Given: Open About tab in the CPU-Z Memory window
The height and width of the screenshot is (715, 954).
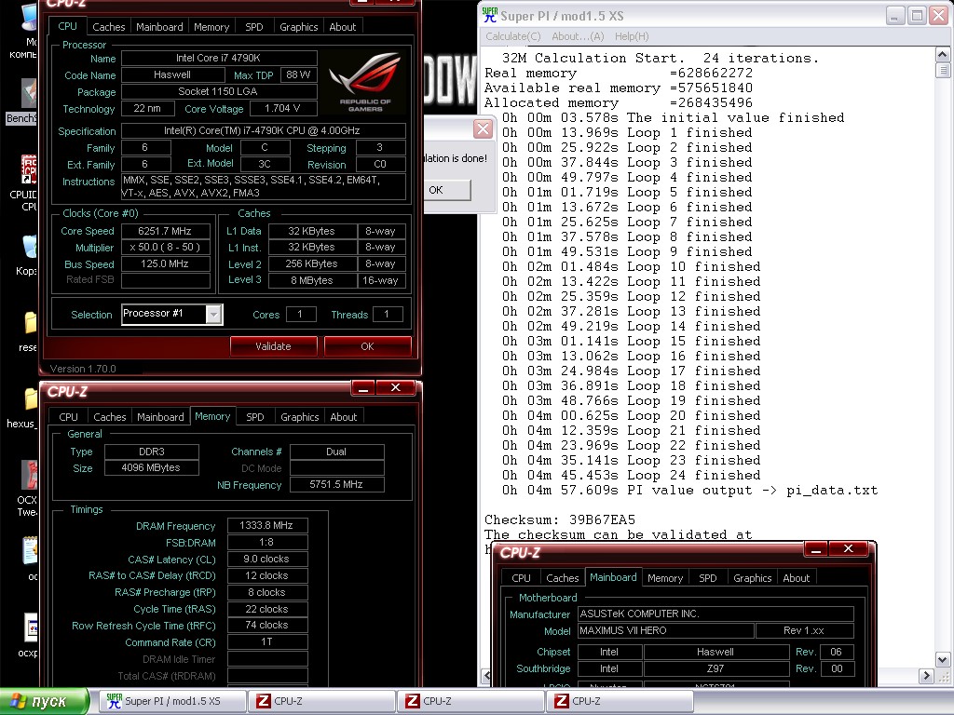Looking at the screenshot, I should (344, 417).
